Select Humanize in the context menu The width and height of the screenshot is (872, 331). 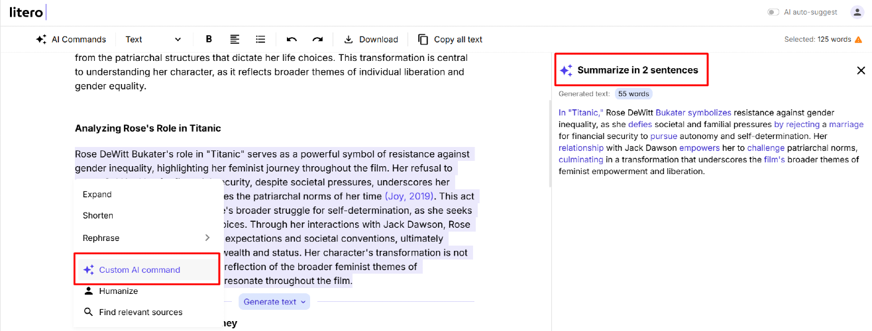[118, 291]
